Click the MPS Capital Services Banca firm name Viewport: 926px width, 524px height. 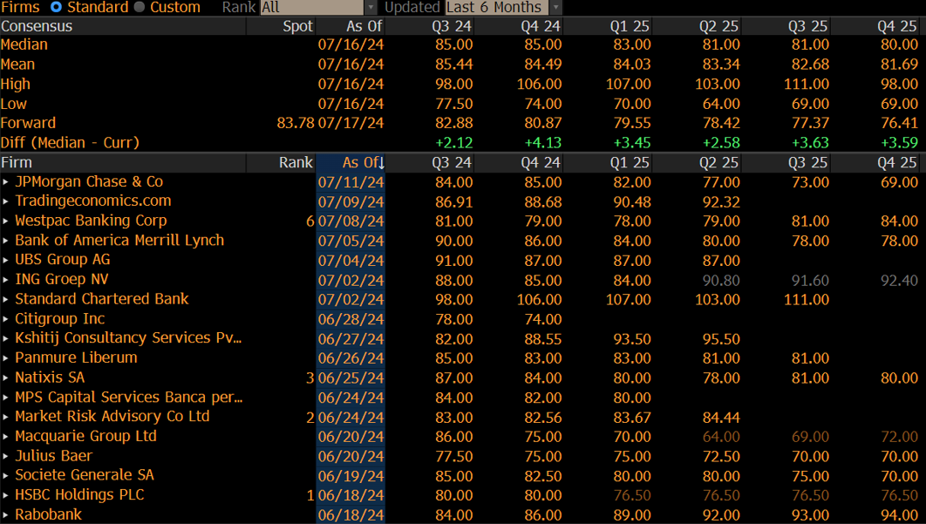click(x=129, y=397)
